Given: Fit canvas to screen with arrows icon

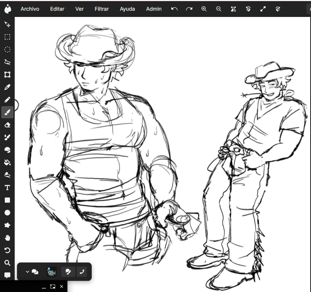Looking at the screenshot, I should 263,9.
